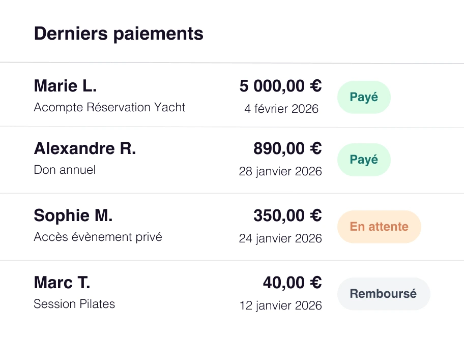Select the date 28 janvier 2026
The height and width of the screenshot is (340, 464).
click(280, 171)
